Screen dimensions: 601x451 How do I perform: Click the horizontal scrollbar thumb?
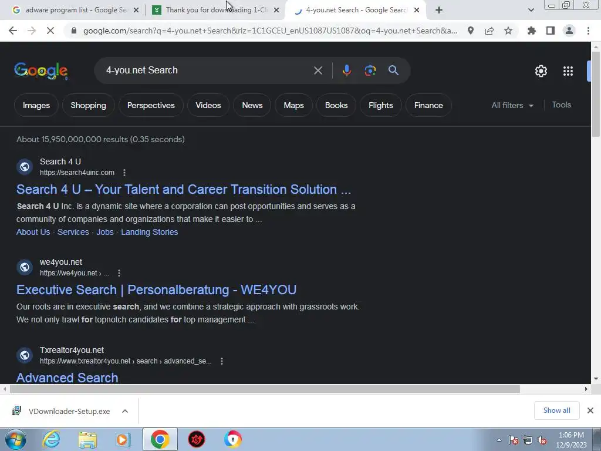265,389
